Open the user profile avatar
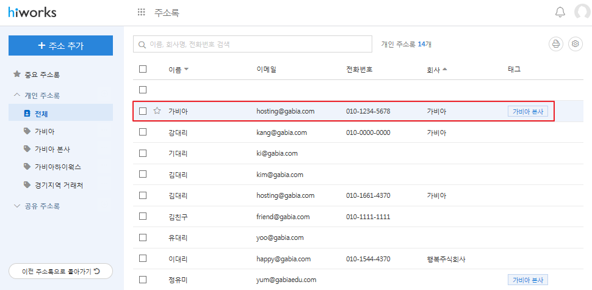592x290 pixels. (x=582, y=12)
